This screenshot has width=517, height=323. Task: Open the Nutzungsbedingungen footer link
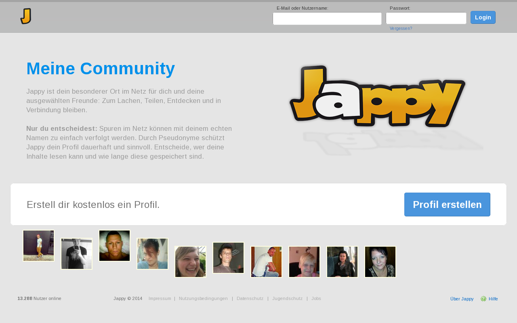tap(203, 299)
